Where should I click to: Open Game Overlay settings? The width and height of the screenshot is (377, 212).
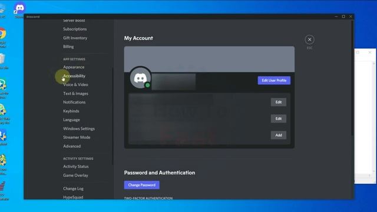(75, 175)
